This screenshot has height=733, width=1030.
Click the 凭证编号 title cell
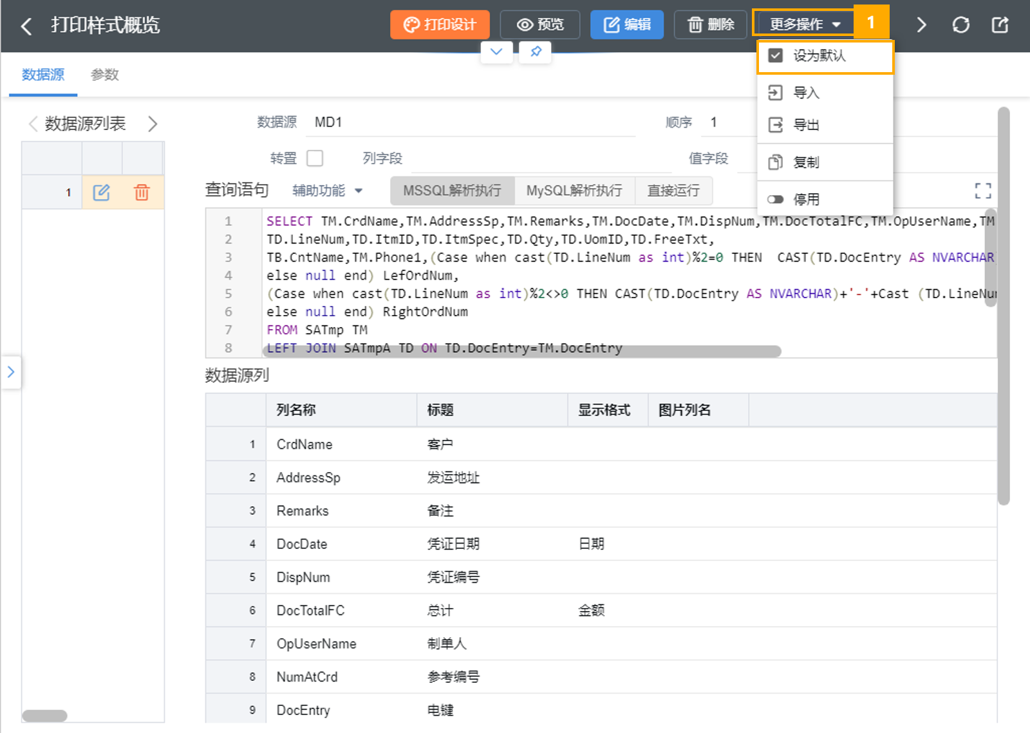coord(492,577)
